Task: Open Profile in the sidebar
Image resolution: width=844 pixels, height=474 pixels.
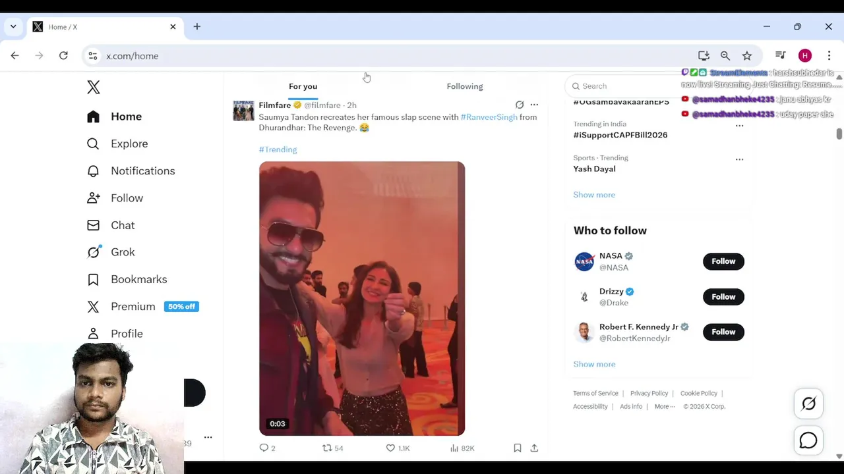Action: tap(115, 334)
